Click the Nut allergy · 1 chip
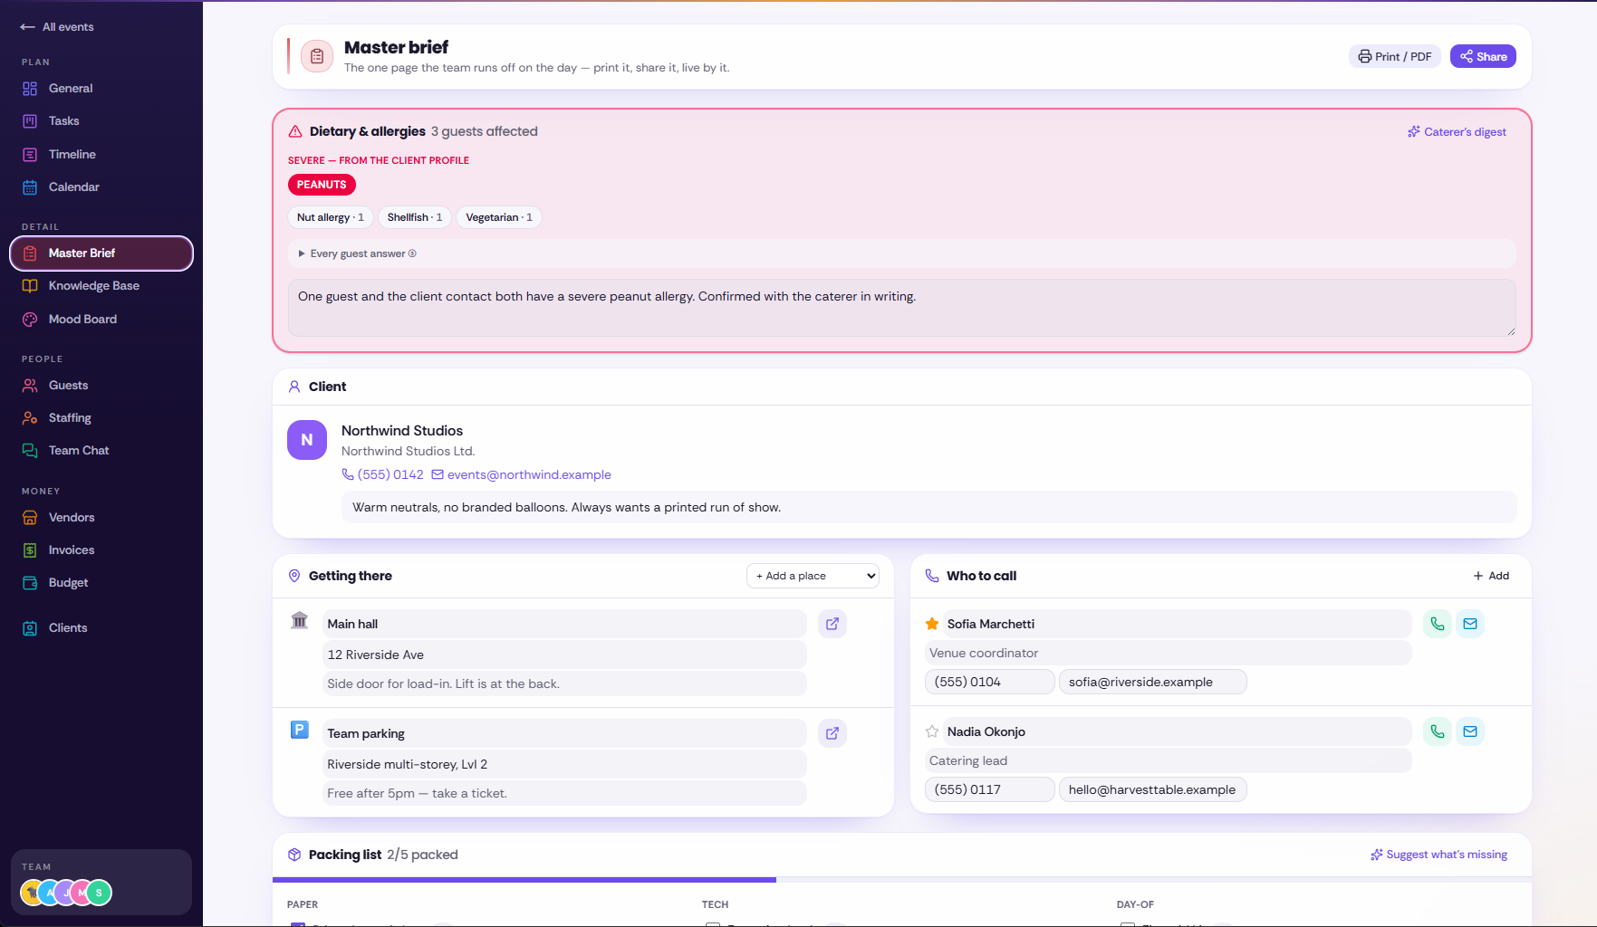 click(x=331, y=217)
